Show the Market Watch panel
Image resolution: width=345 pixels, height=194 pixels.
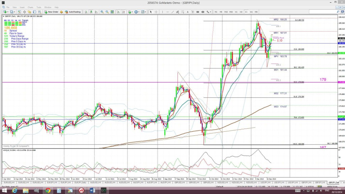19,12
